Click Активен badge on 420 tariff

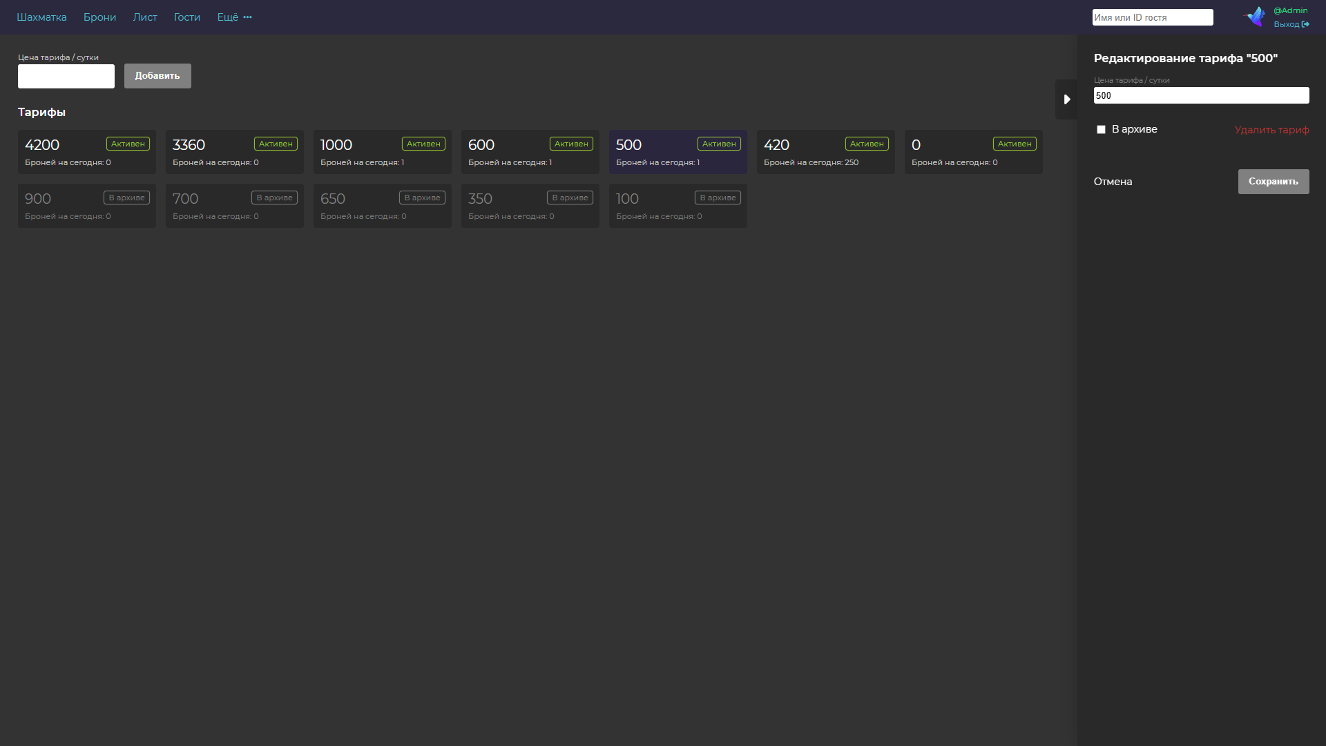[867, 144]
